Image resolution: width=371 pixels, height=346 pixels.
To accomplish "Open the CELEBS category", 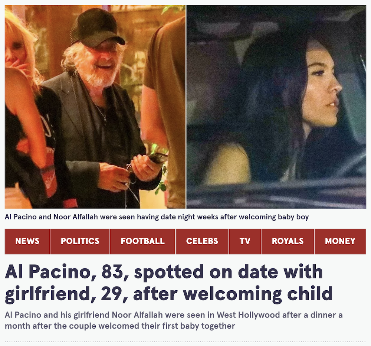I will pyautogui.click(x=202, y=241).
